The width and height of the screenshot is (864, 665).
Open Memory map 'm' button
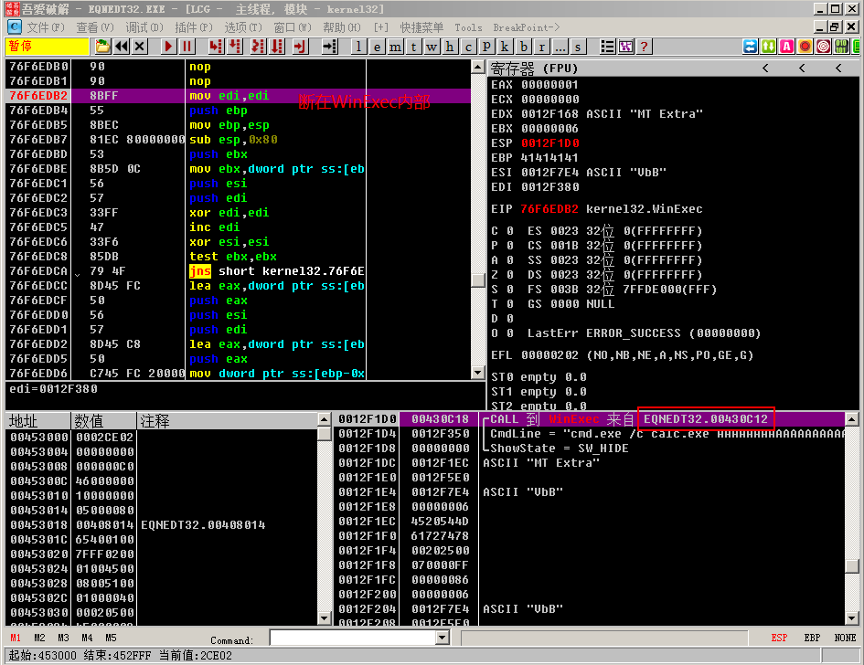[395, 47]
